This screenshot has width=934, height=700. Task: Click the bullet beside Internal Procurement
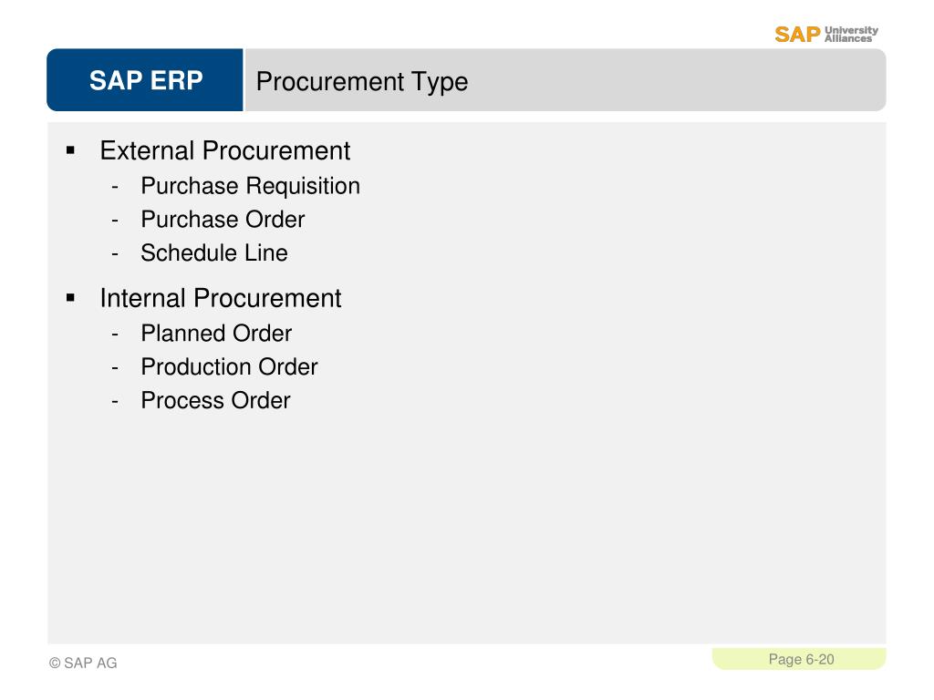(x=71, y=298)
